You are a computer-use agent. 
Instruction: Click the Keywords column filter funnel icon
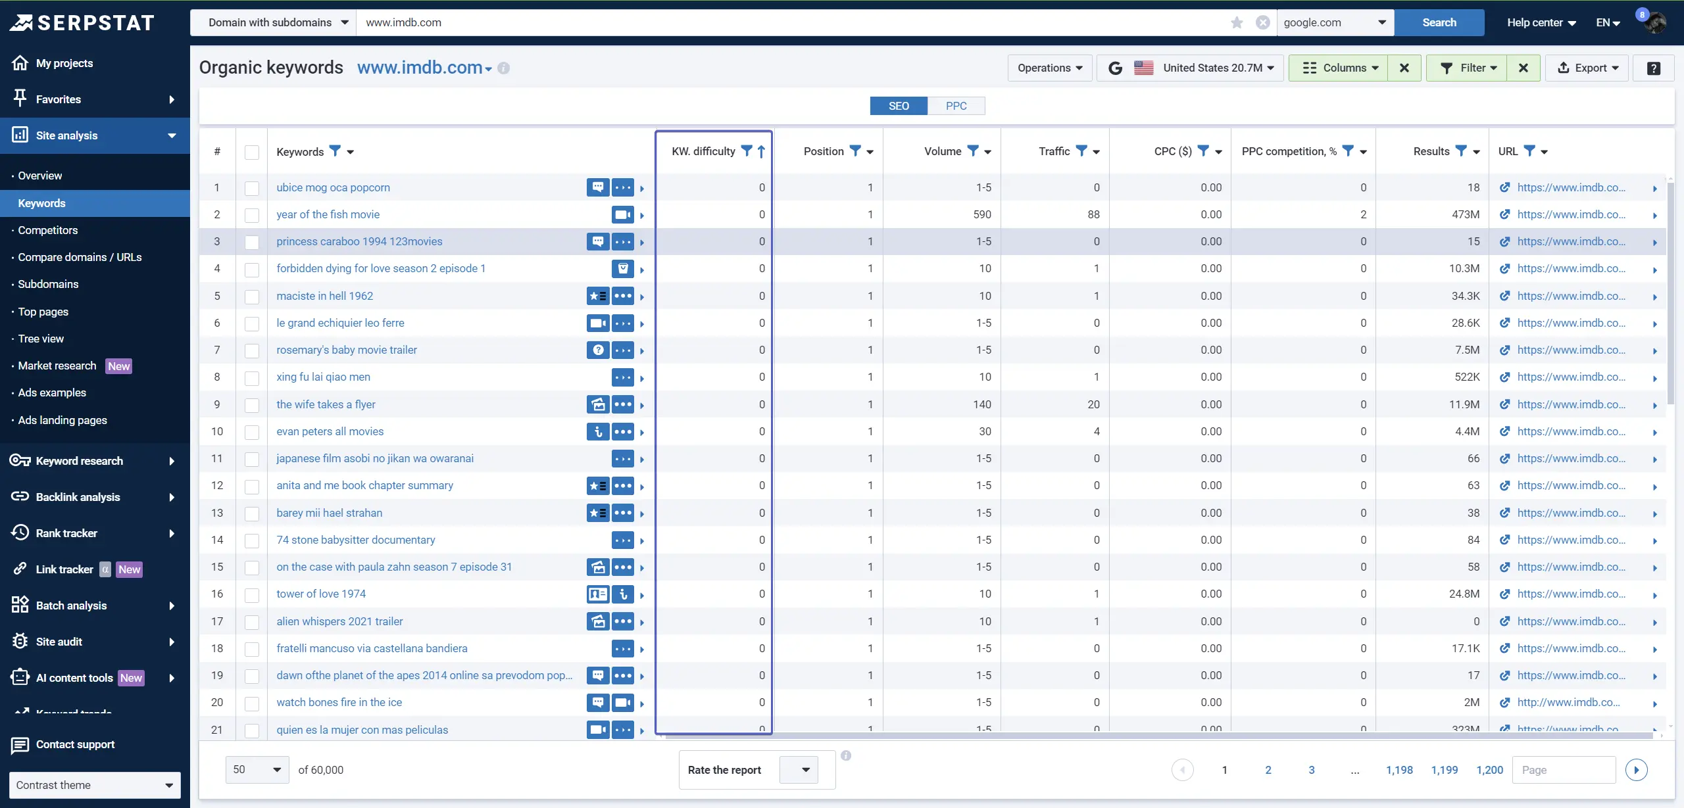click(x=335, y=151)
